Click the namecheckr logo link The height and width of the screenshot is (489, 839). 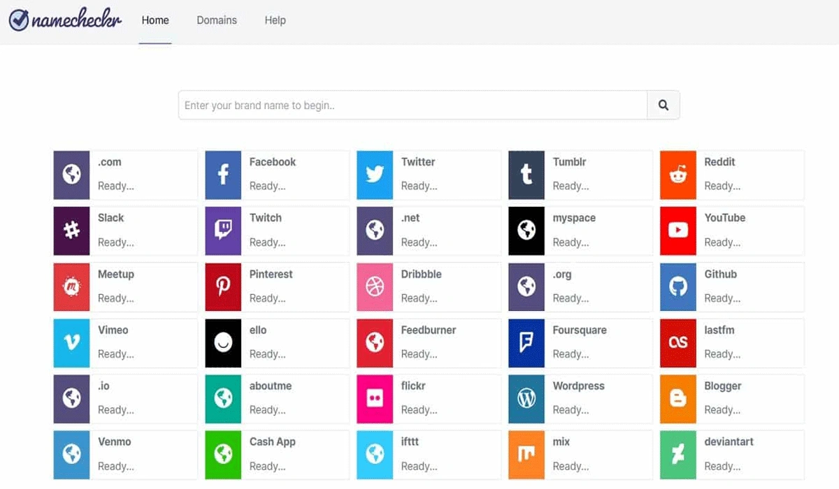64,20
